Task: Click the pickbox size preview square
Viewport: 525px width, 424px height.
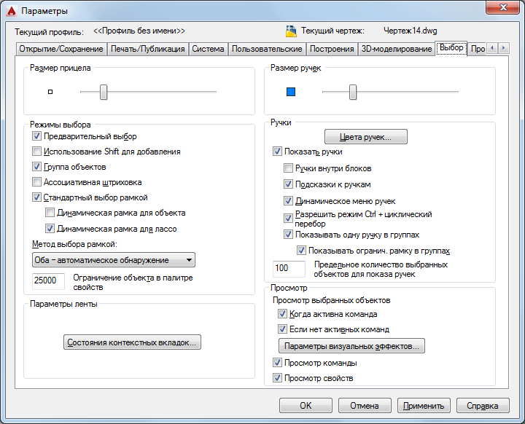Action: tap(50, 92)
